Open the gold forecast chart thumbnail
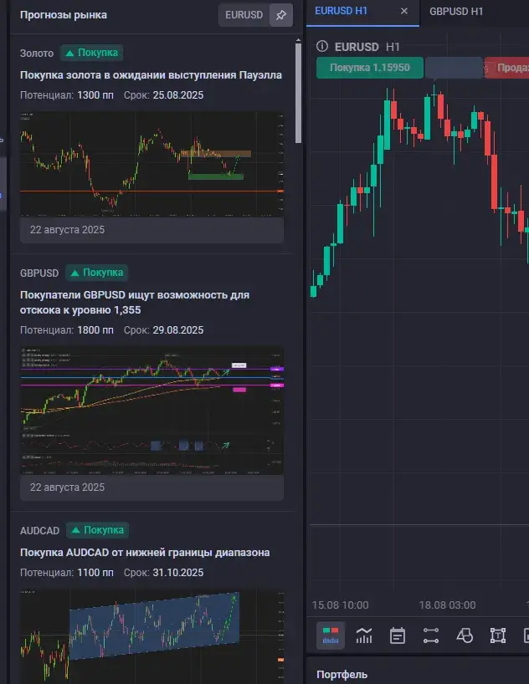529x684 pixels. pos(152,164)
